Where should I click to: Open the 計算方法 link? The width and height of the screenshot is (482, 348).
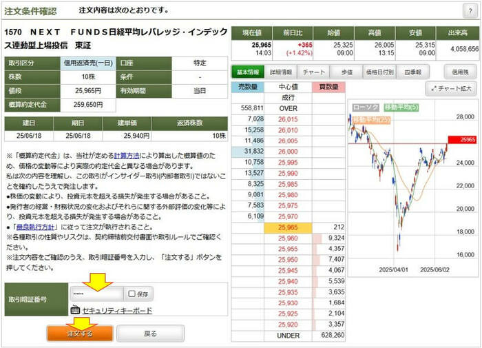126,156
